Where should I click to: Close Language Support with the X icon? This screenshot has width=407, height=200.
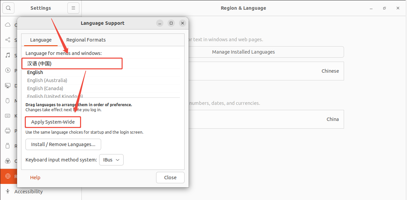[x=182, y=23]
